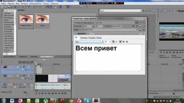Select center text alignment
Screen dimensions: 184x103
click(124, 42)
